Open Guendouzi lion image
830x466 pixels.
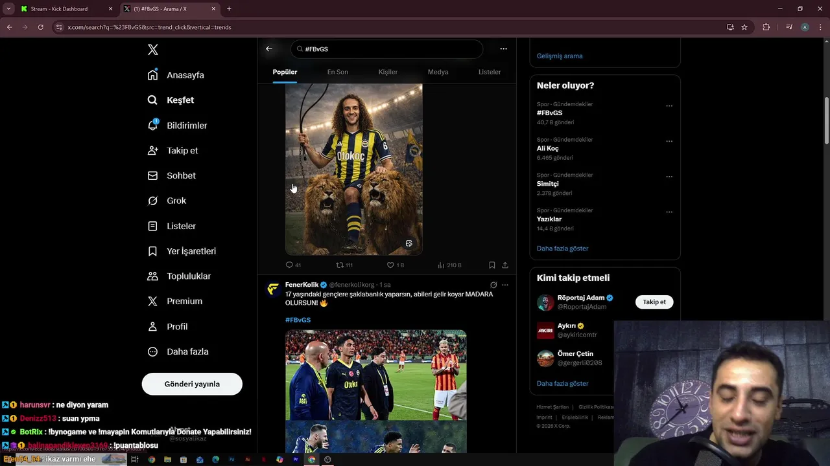pos(354,169)
